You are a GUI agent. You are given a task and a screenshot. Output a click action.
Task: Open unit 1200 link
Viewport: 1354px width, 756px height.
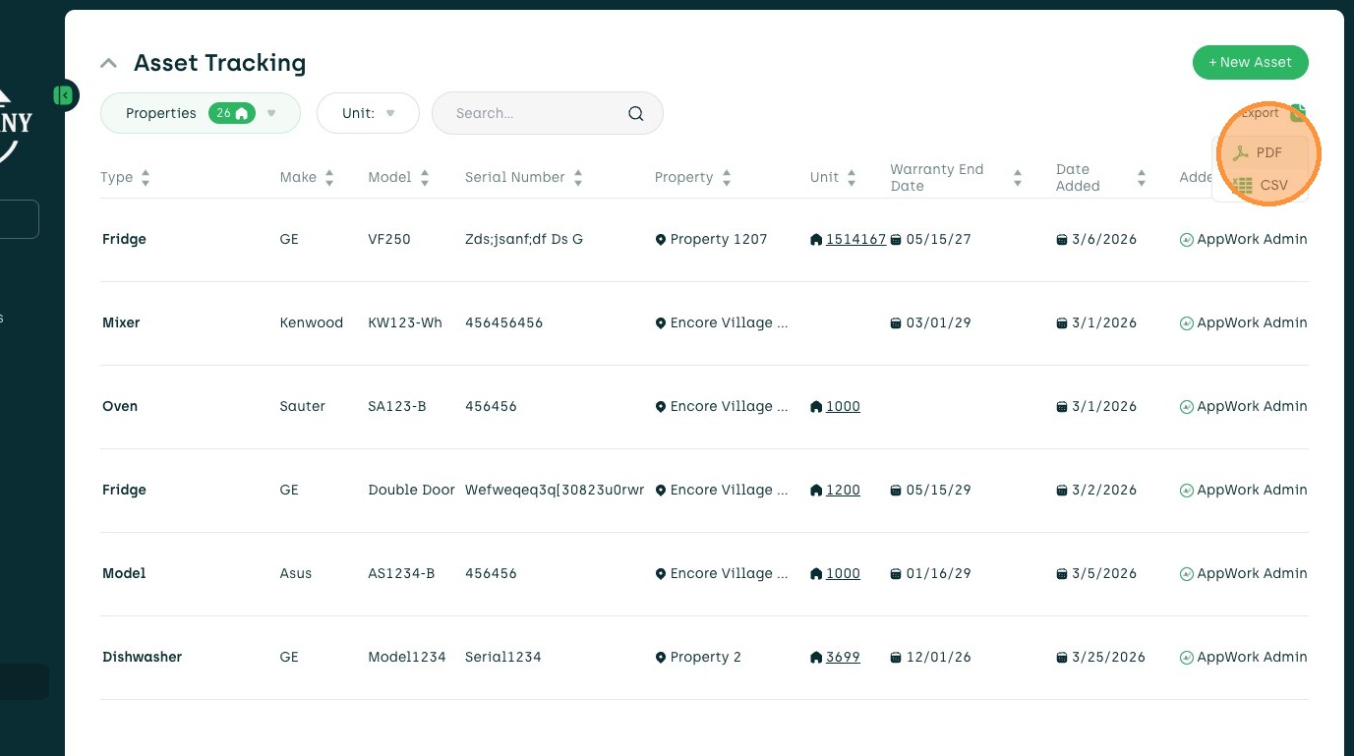tap(843, 490)
